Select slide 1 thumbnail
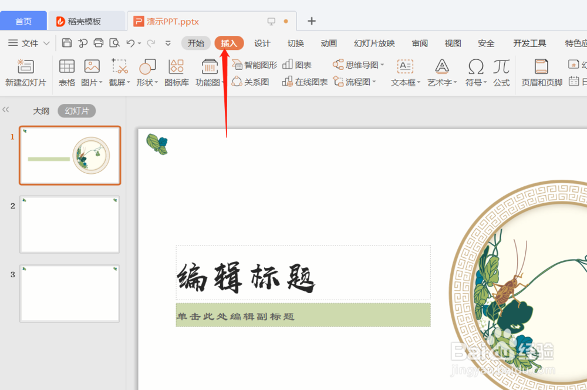Viewport: 587px width, 390px height. pos(70,155)
